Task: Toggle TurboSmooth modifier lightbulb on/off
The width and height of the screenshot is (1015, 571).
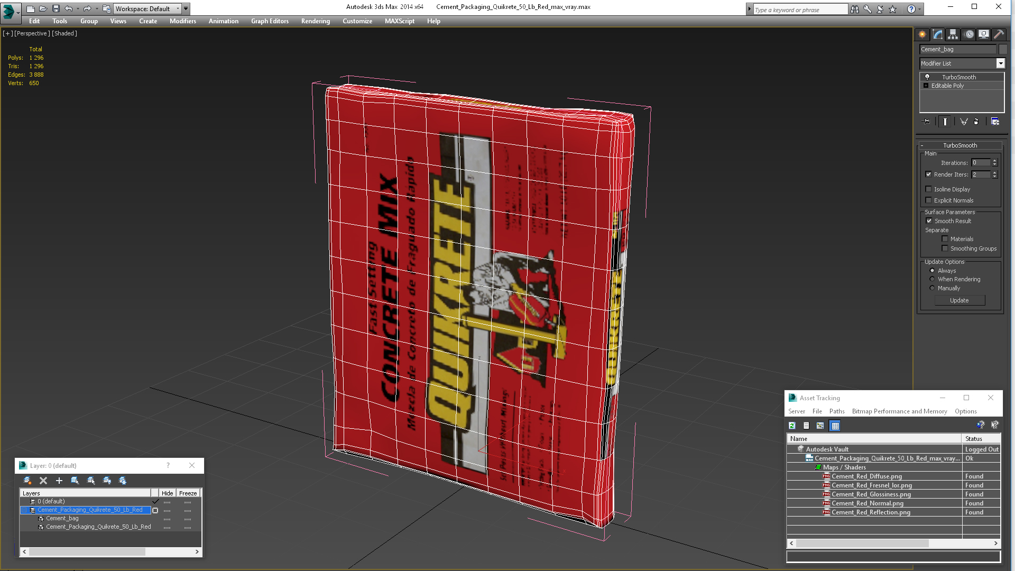Action: coord(927,77)
